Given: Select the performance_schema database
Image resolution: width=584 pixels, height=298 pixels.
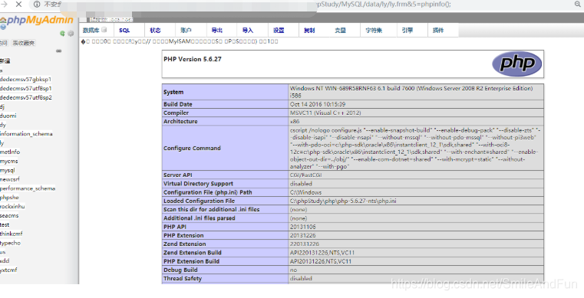Looking at the screenshot, I should coord(28,188).
